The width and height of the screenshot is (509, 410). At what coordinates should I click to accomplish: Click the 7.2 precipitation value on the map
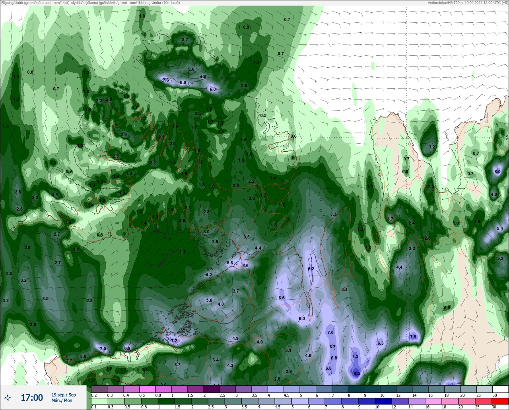[x=174, y=341]
